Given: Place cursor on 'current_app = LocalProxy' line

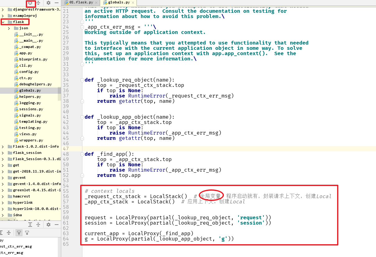Looking at the screenshot, I should click(x=139, y=233).
